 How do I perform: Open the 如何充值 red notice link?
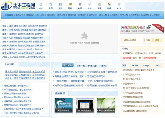tap(127, 58)
